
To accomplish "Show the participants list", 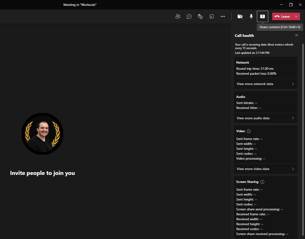I will 178,16.
